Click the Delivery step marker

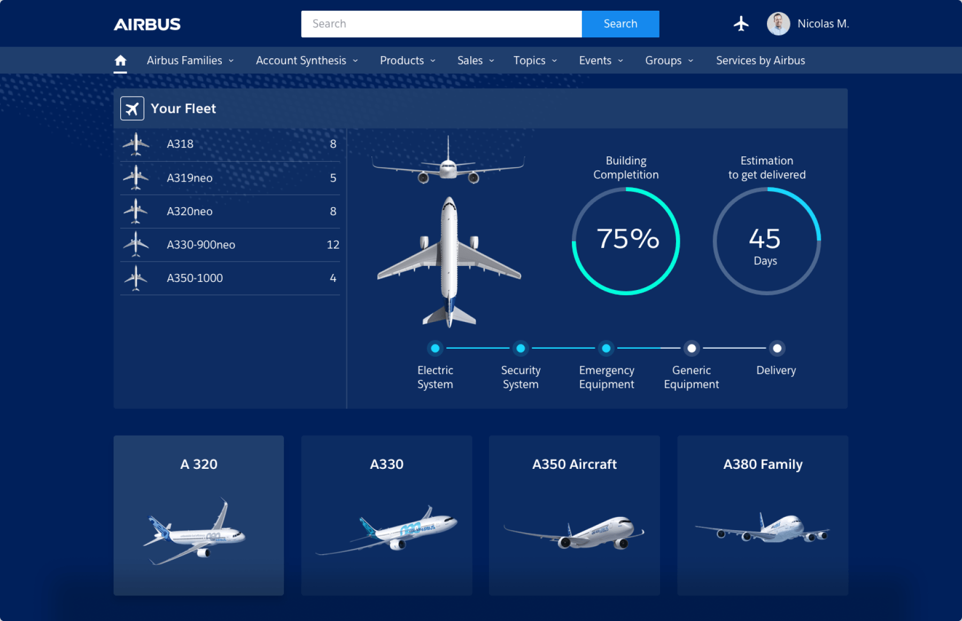777,348
